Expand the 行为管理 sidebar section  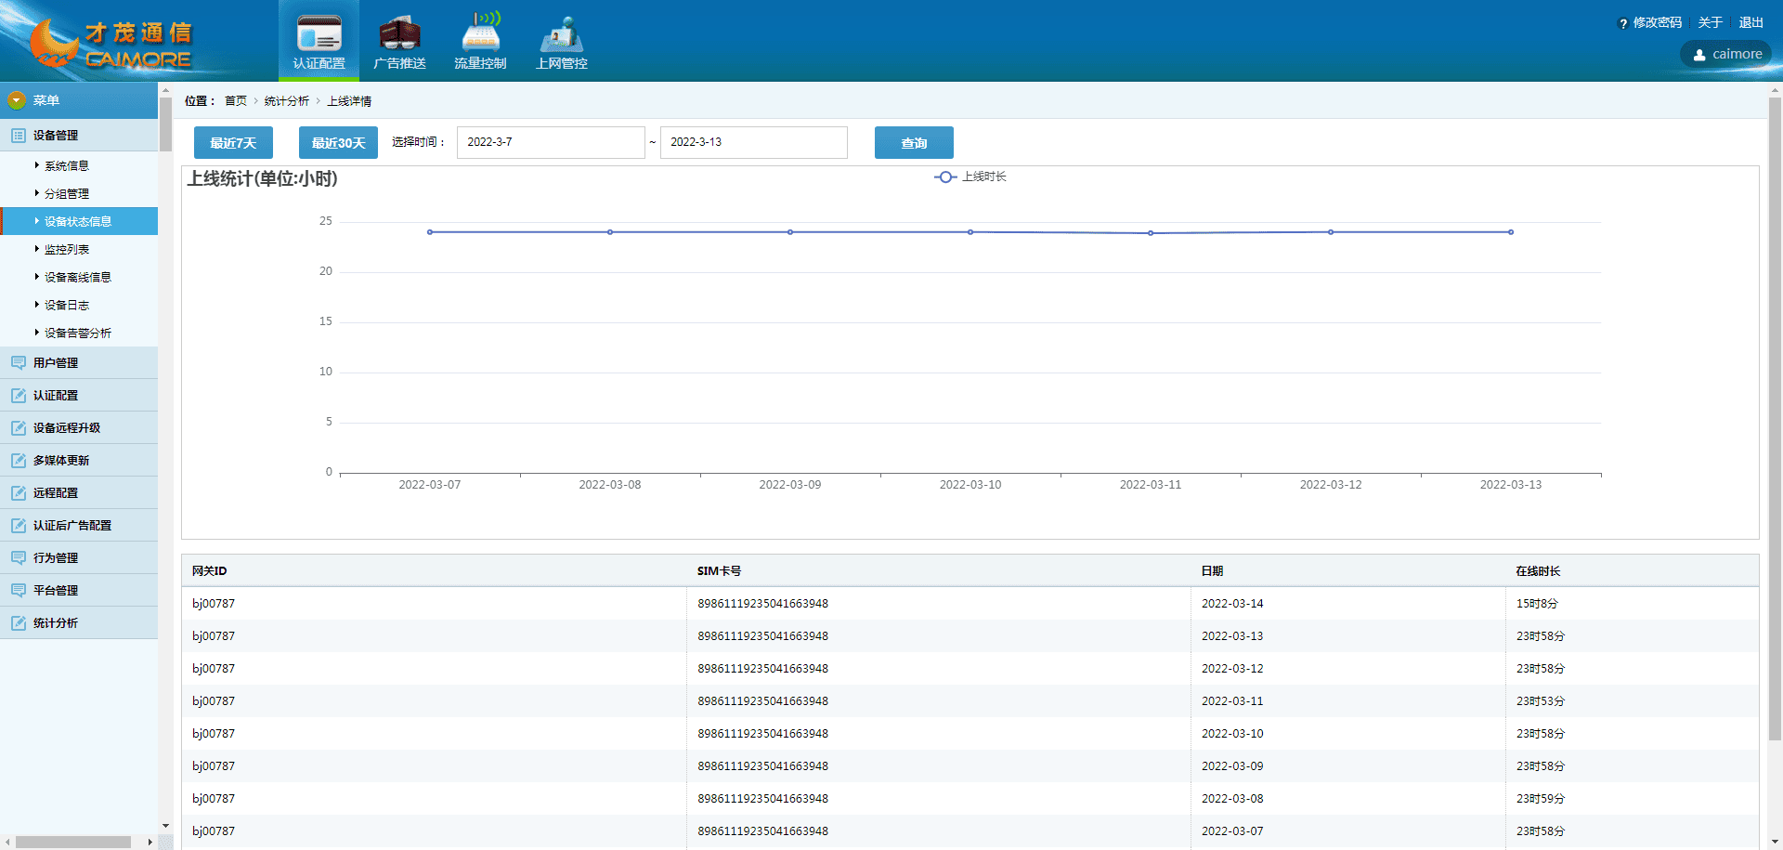tap(56, 558)
